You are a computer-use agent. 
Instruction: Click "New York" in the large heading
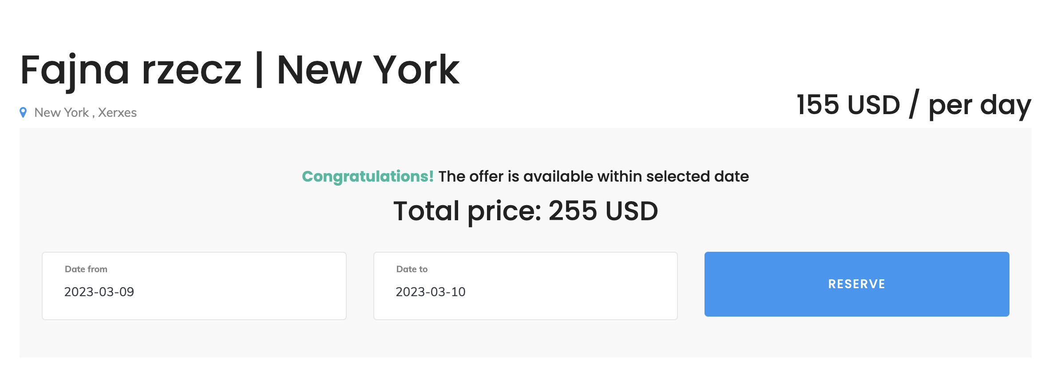point(368,70)
